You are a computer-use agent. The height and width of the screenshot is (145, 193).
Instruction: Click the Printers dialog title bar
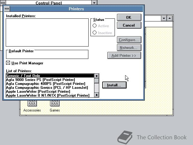pyautogui.click(x=76, y=9)
